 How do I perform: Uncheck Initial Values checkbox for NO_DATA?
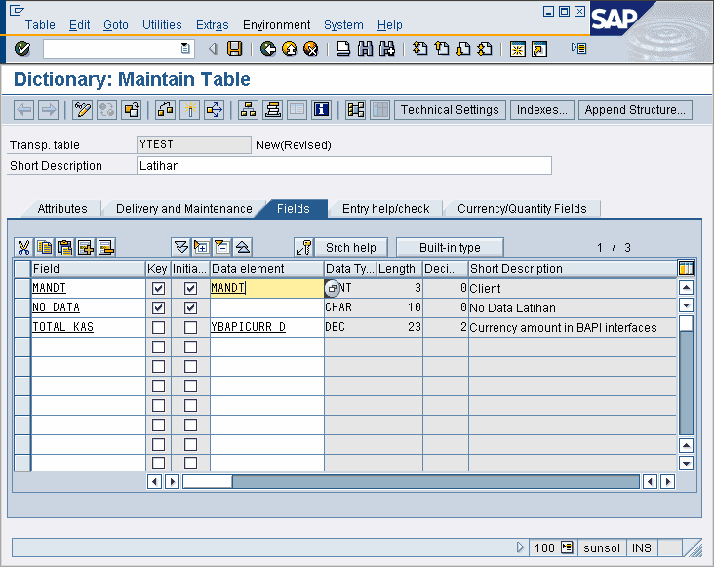[191, 307]
